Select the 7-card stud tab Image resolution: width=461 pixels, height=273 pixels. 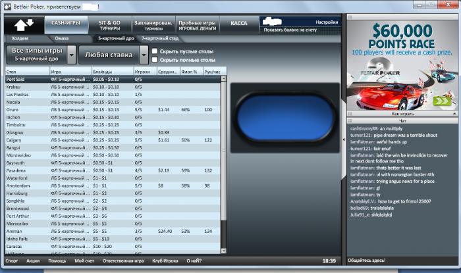160,38
